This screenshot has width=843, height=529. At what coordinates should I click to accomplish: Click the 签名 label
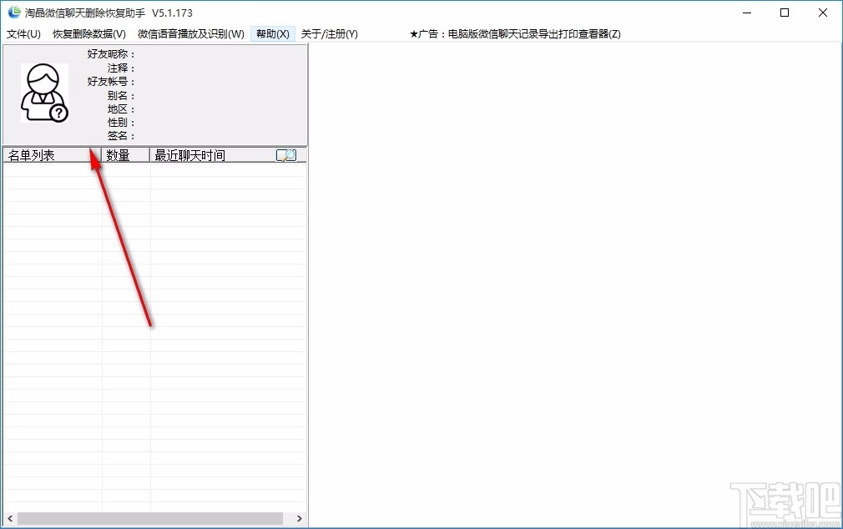(121, 136)
